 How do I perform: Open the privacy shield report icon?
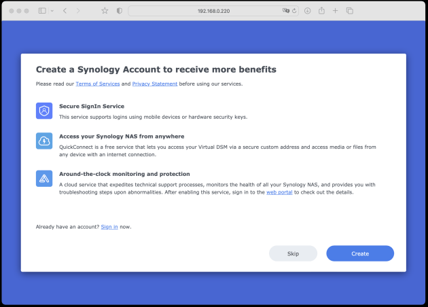120,11
